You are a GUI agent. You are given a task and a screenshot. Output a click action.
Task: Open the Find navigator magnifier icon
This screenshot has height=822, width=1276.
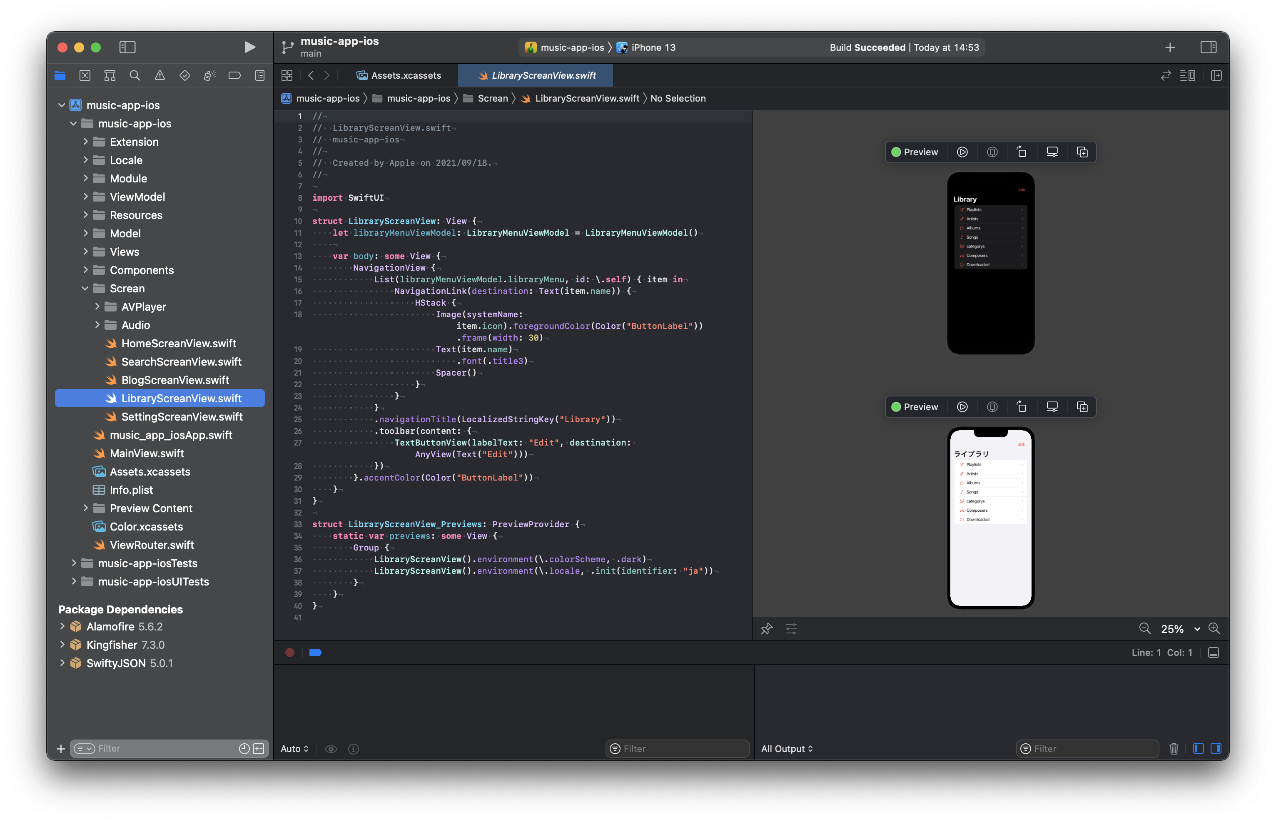point(135,75)
